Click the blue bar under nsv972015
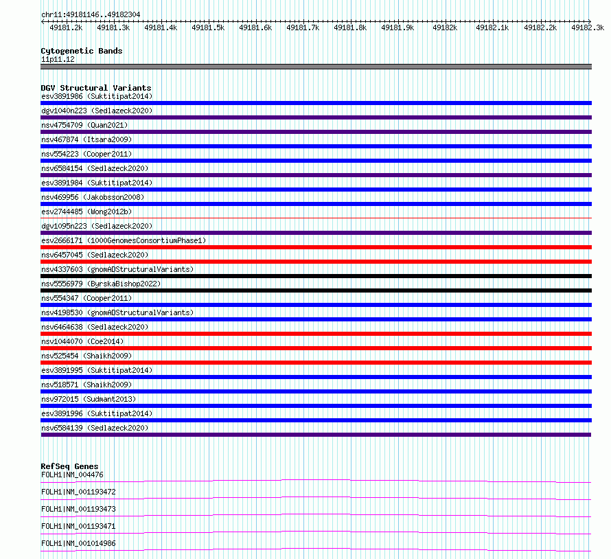The width and height of the screenshot is (611, 559). [316, 406]
